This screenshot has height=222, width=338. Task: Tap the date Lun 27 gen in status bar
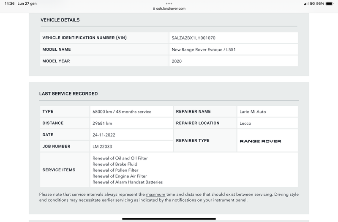27,3
